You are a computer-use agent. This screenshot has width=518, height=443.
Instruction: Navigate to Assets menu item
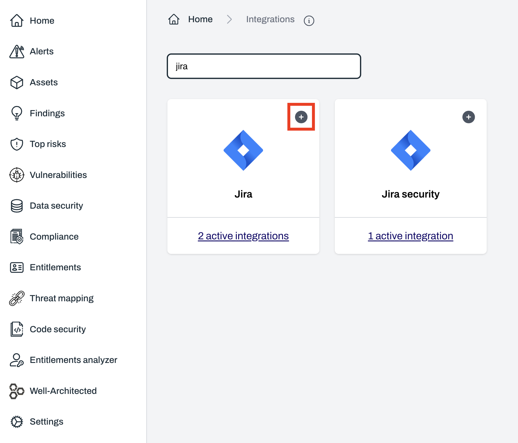tap(44, 82)
